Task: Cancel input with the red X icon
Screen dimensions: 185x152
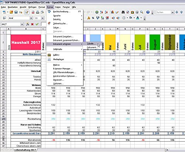Action: tap(32, 24)
